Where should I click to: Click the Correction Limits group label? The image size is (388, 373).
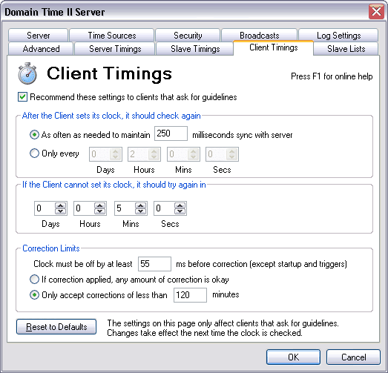tap(51, 248)
